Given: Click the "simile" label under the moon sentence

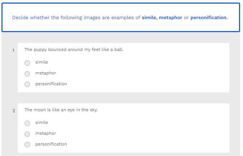Looking at the screenshot, I should click(42, 122).
